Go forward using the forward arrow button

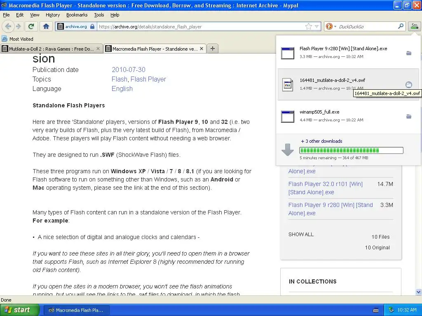(x=18, y=26)
